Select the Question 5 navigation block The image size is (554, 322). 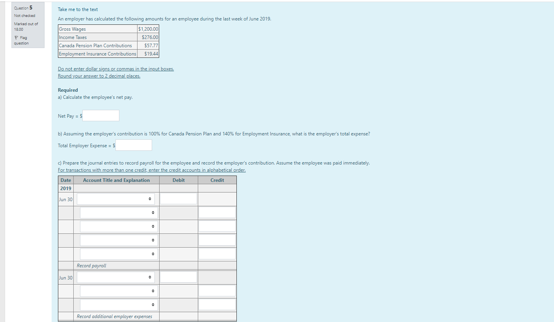click(x=28, y=25)
